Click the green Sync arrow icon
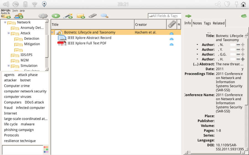Image resolution: width=249 pixels, height=155 pixels. coord(244,16)
